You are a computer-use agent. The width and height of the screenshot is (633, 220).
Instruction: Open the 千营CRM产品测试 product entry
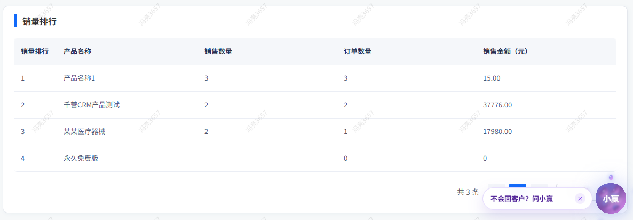(x=91, y=105)
